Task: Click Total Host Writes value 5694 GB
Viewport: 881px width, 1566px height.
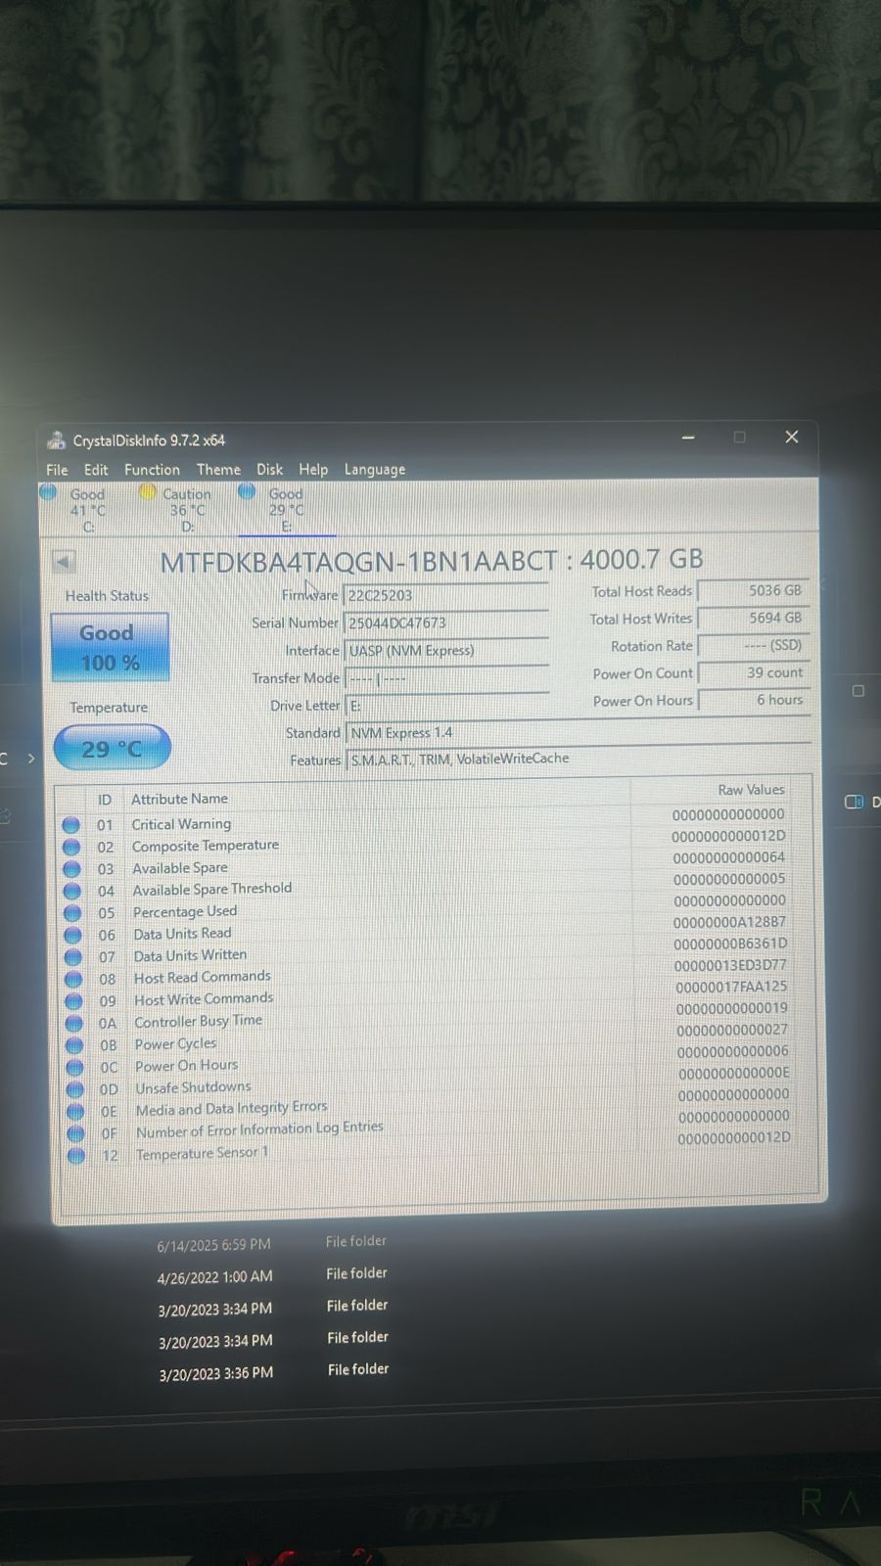Action: tap(753, 618)
